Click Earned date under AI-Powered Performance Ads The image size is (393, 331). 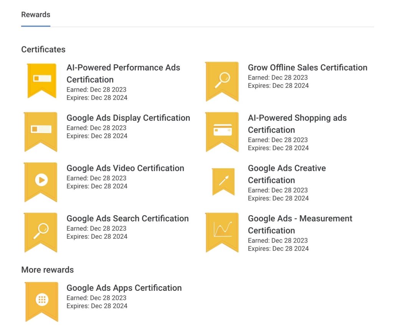pos(96,90)
